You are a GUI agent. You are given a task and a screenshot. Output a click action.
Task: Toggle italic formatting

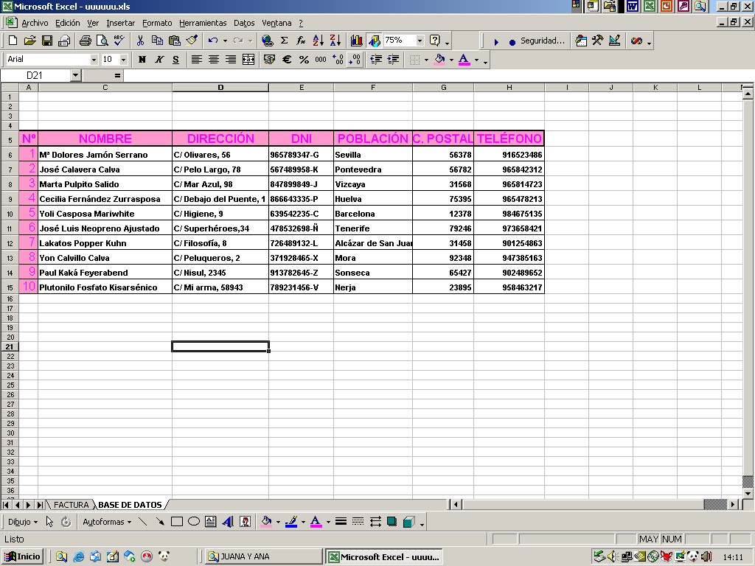pos(160,59)
